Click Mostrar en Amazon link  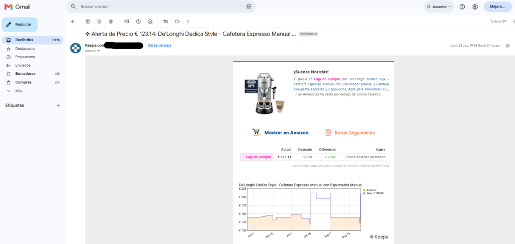coord(286,133)
